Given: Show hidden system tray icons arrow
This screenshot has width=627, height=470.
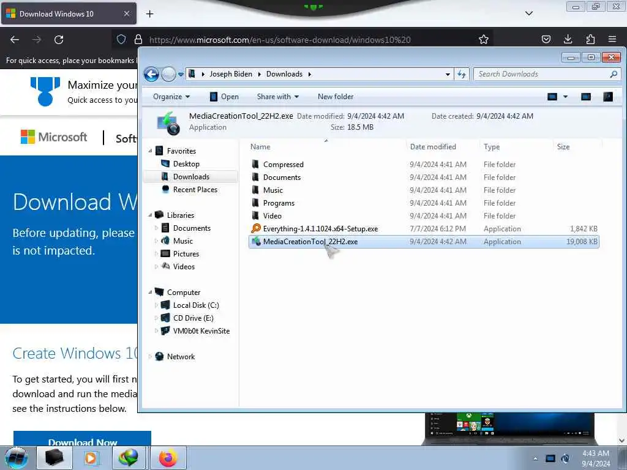Looking at the screenshot, I should point(535,458).
